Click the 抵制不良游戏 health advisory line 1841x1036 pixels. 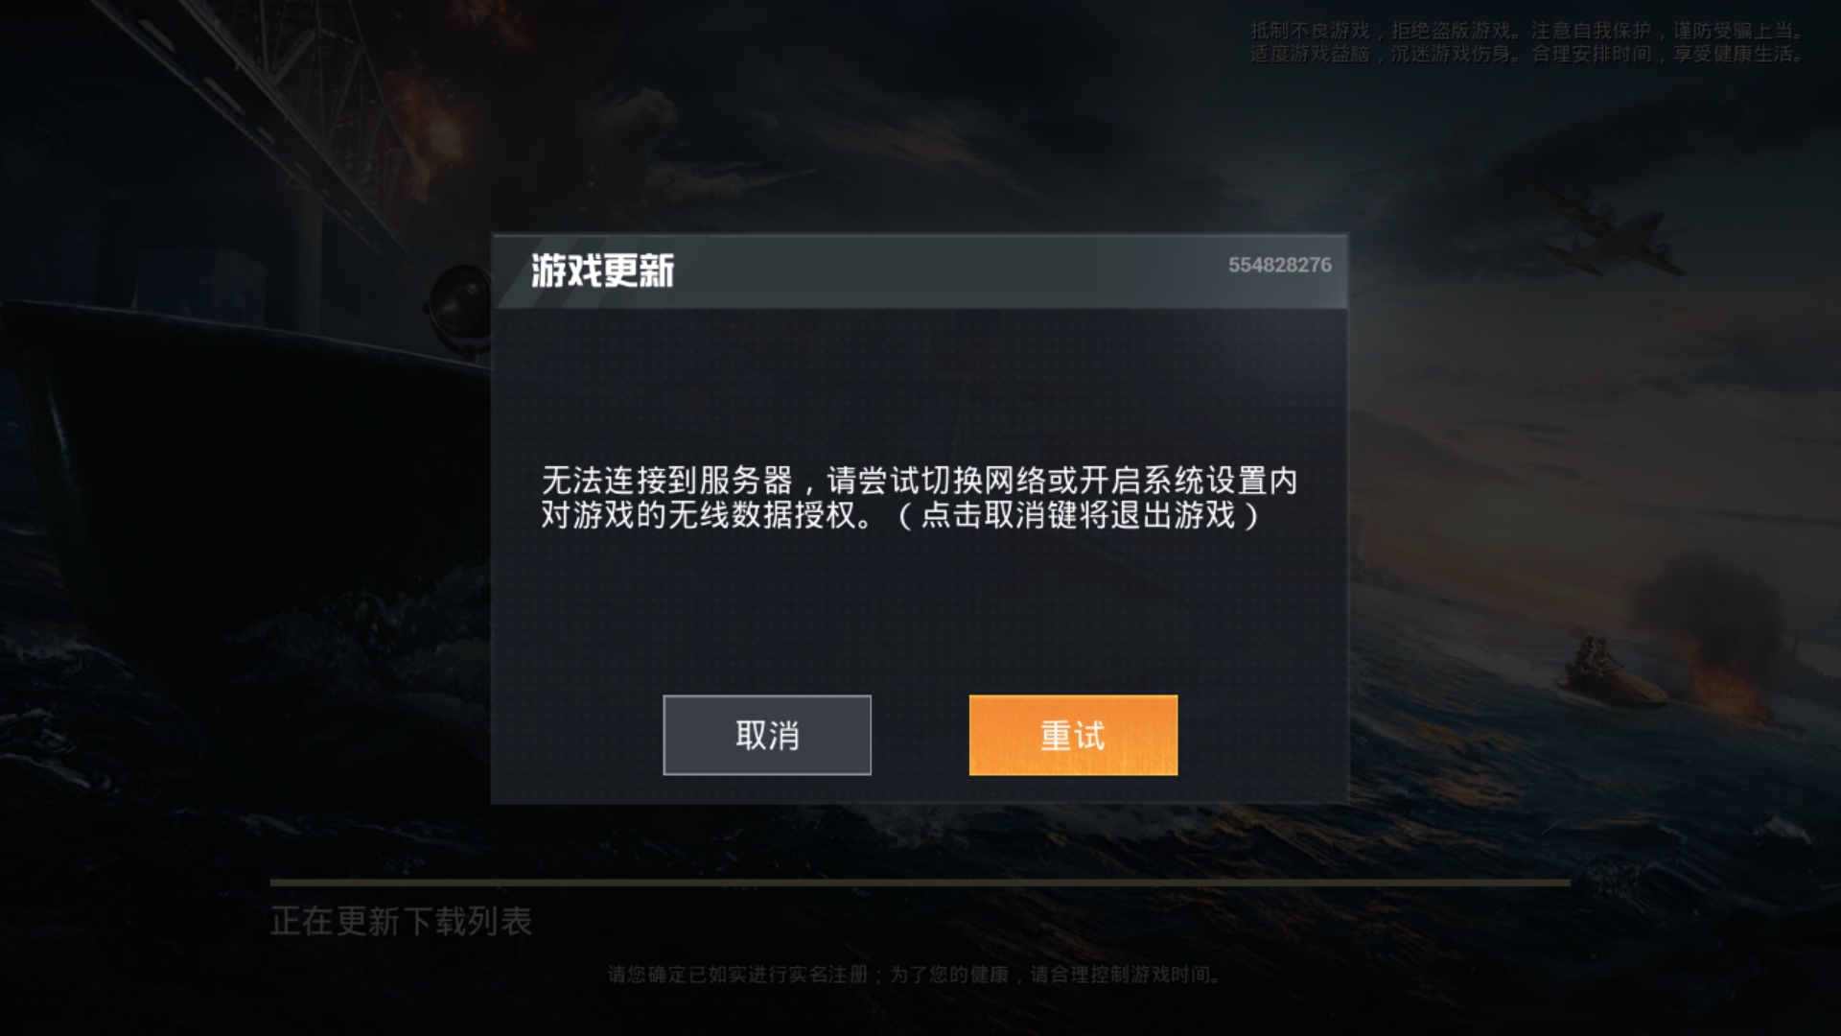pyautogui.click(x=1527, y=32)
